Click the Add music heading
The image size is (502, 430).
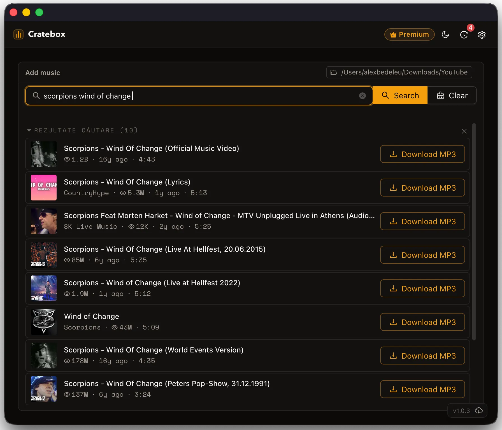43,73
